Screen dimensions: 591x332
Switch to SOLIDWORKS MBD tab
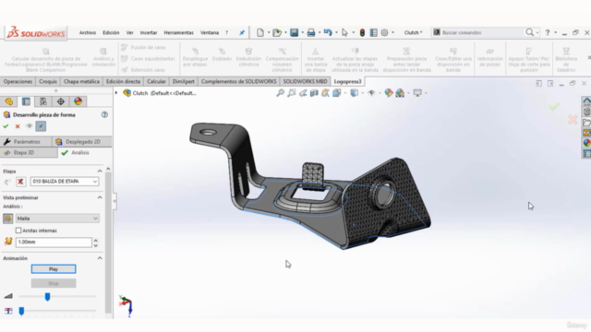305,81
